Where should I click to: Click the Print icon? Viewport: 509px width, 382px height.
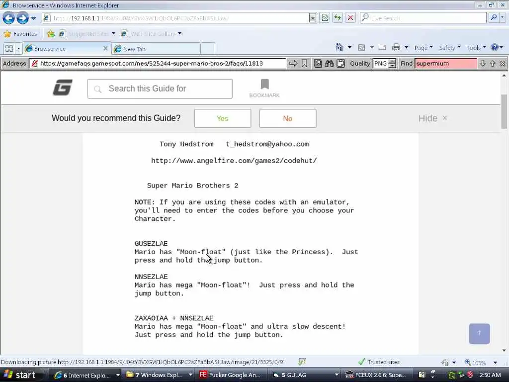(396, 48)
